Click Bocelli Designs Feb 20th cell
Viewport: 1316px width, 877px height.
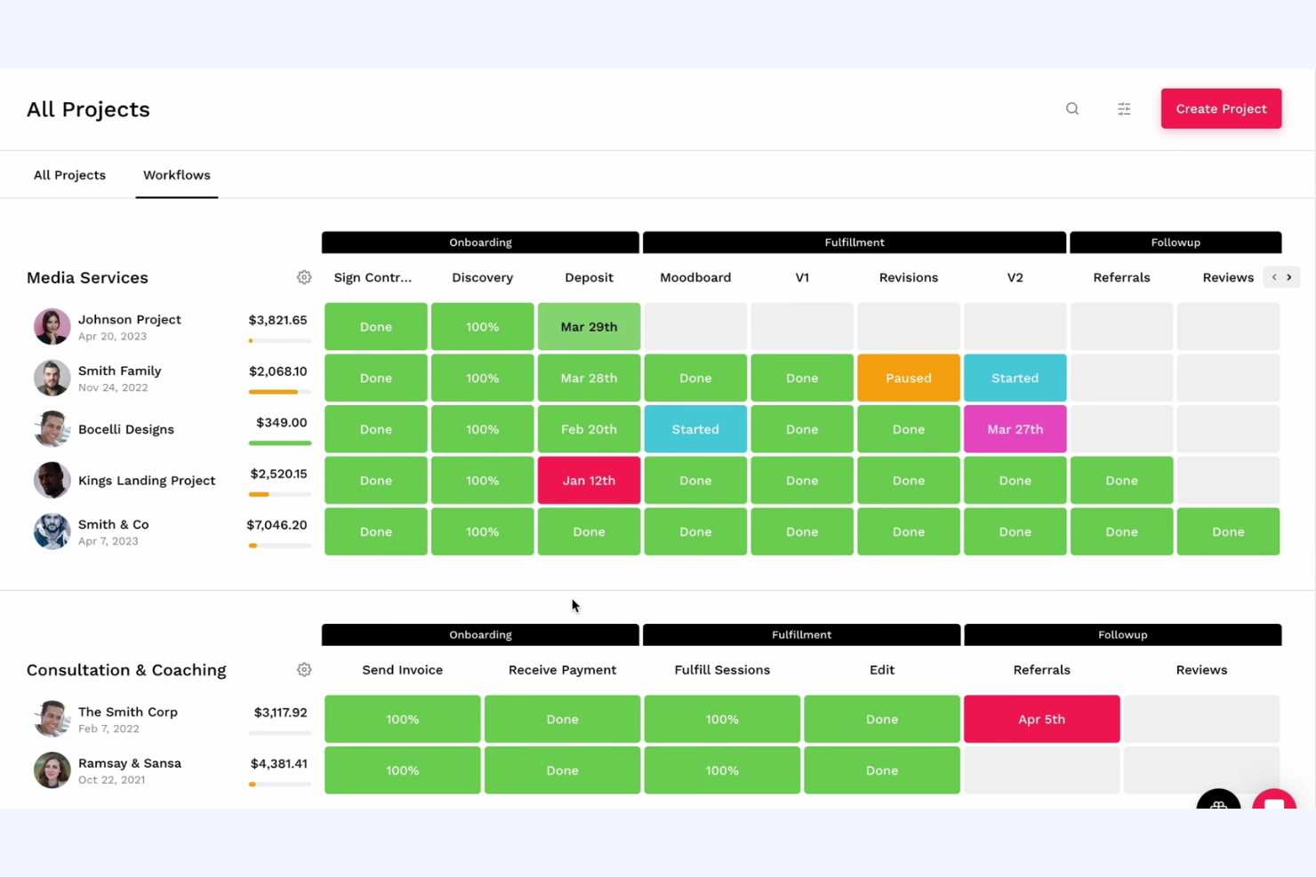tap(589, 429)
